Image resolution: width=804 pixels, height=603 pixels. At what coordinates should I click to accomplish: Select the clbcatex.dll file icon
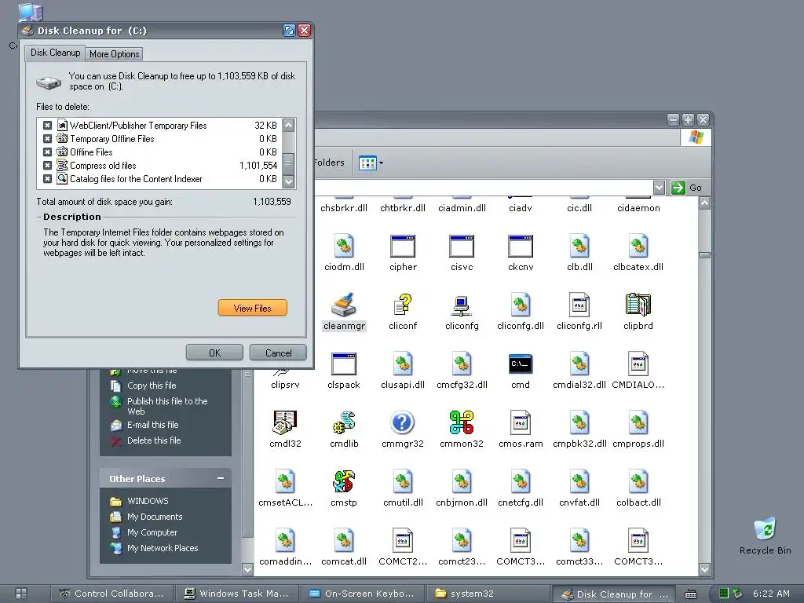pos(638,246)
